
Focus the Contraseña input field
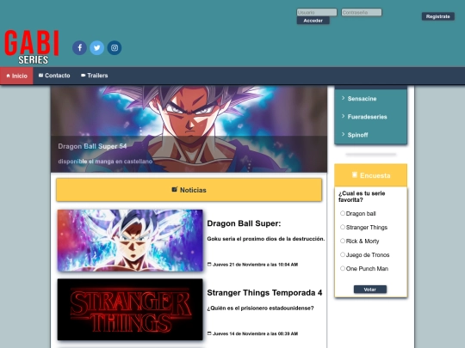362,12
